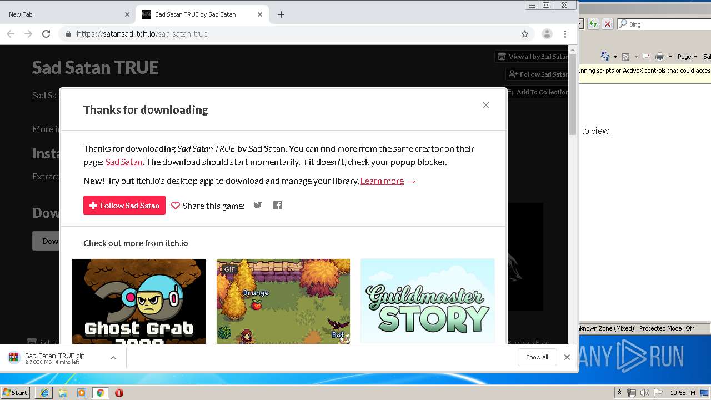The height and width of the screenshot is (400, 711).
Task: Click the red circular taskbar icon
Action: 119,393
